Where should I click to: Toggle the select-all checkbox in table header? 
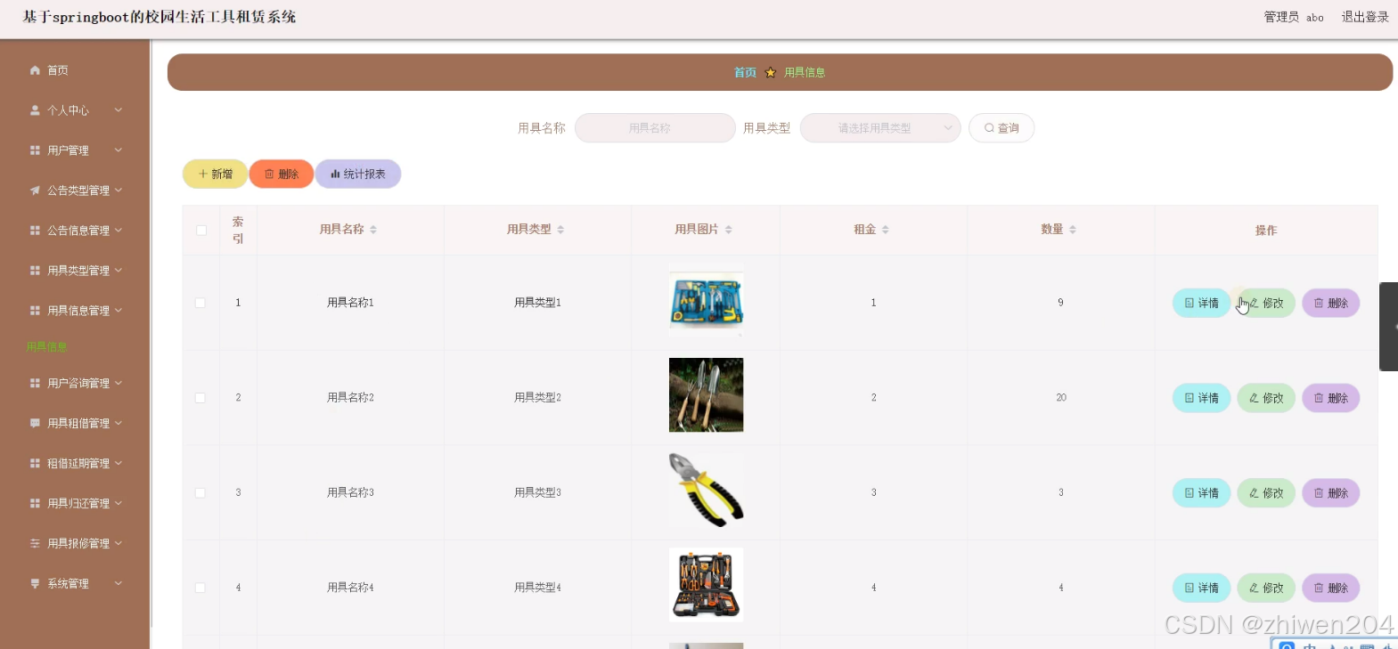pyautogui.click(x=201, y=231)
